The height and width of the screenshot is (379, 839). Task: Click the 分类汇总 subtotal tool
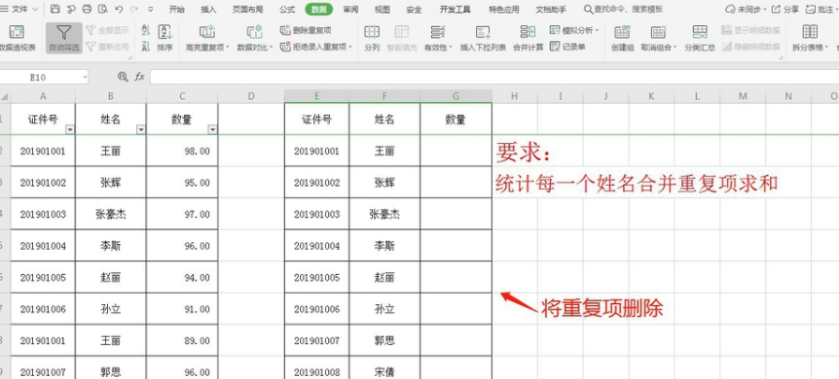coord(700,38)
